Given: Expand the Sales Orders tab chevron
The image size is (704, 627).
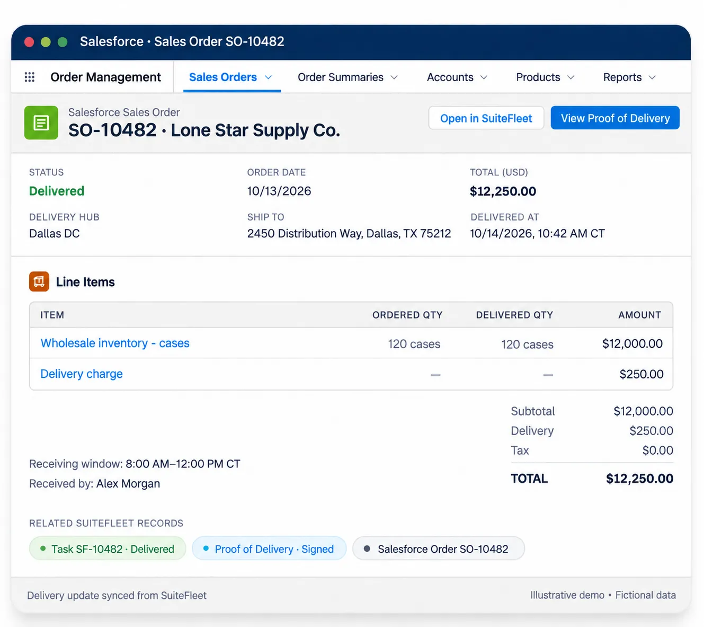Looking at the screenshot, I should tap(269, 77).
